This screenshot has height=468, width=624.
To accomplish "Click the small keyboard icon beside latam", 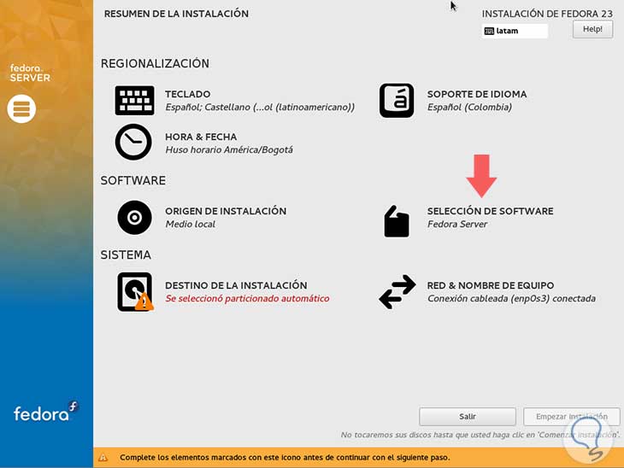I will click(x=489, y=31).
